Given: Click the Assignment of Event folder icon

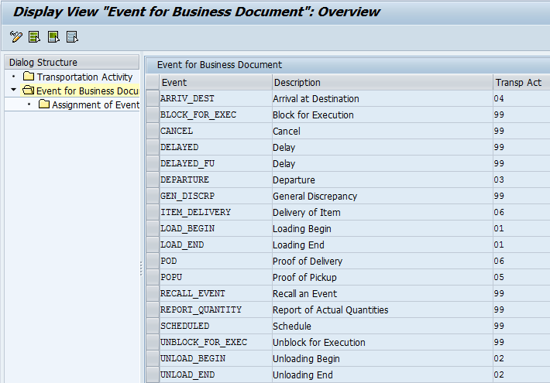Looking at the screenshot, I should coord(44,104).
